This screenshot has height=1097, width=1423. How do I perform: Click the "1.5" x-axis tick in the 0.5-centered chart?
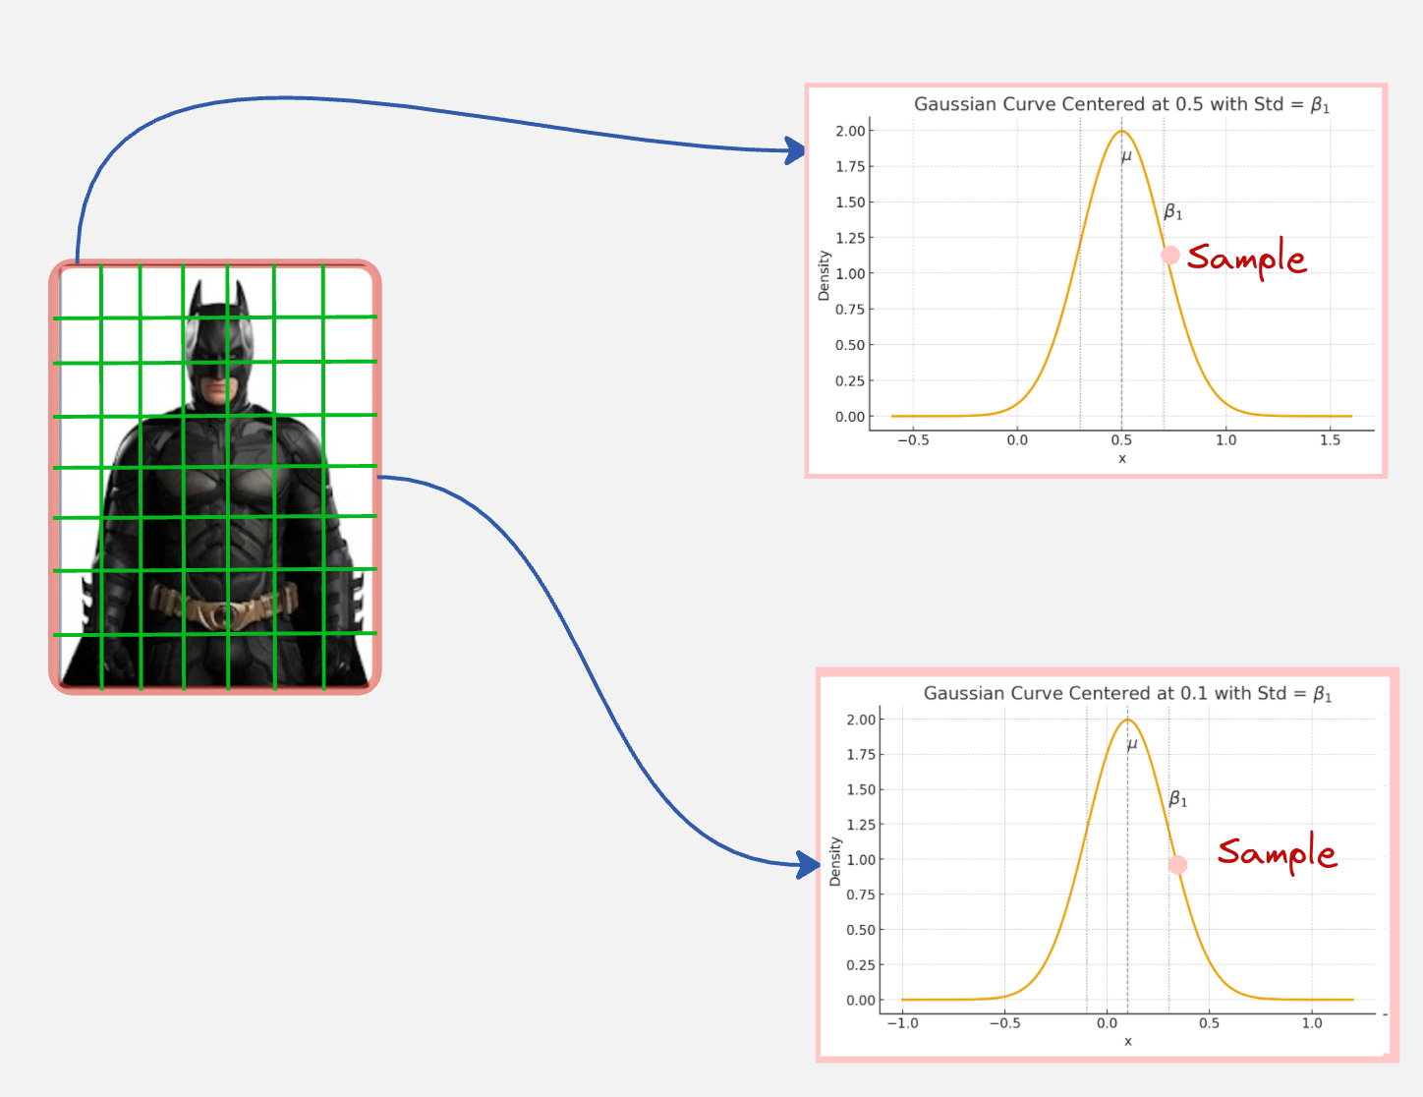(x=1331, y=439)
